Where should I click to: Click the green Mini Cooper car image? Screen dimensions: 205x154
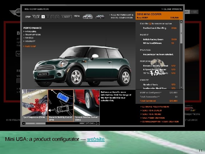(82, 66)
